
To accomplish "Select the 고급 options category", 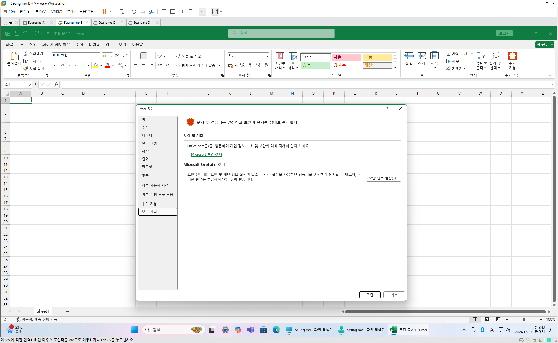I will click(145, 176).
